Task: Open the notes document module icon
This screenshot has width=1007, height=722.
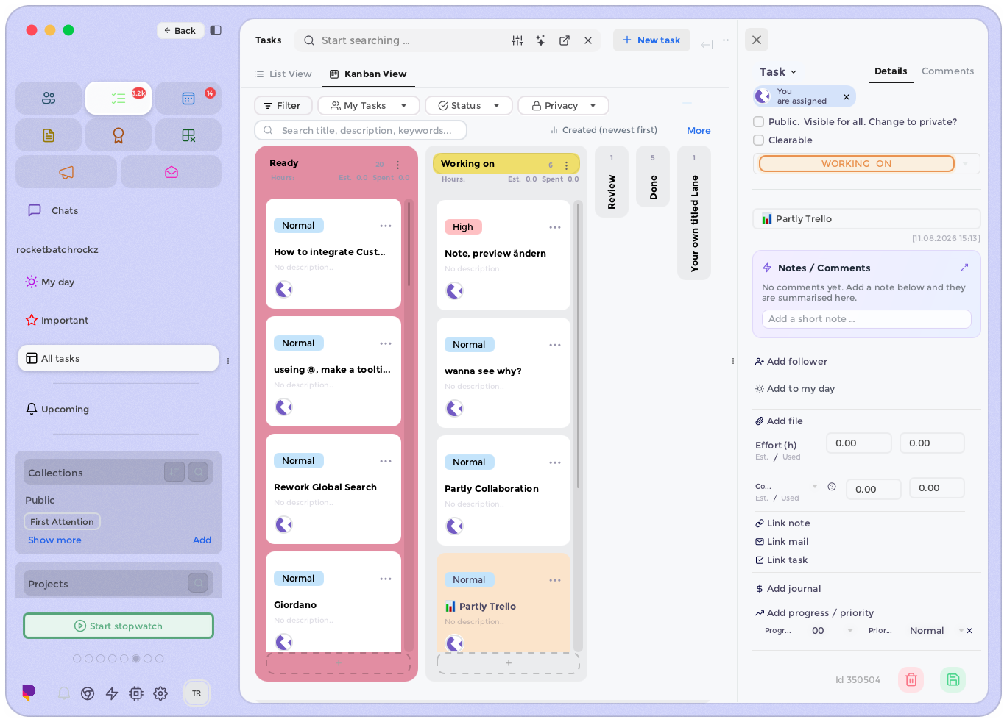Action: pos(49,135)
